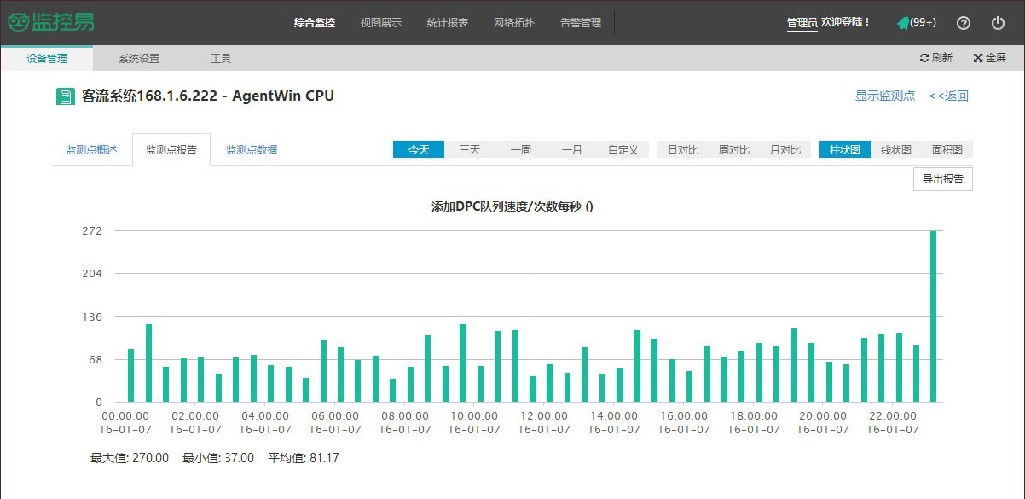Open the alarm notifications (99+) icon

[903, 23]
